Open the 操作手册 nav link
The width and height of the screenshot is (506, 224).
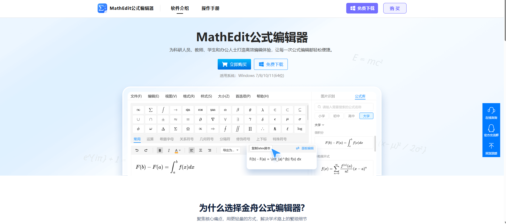pos(211,8)
